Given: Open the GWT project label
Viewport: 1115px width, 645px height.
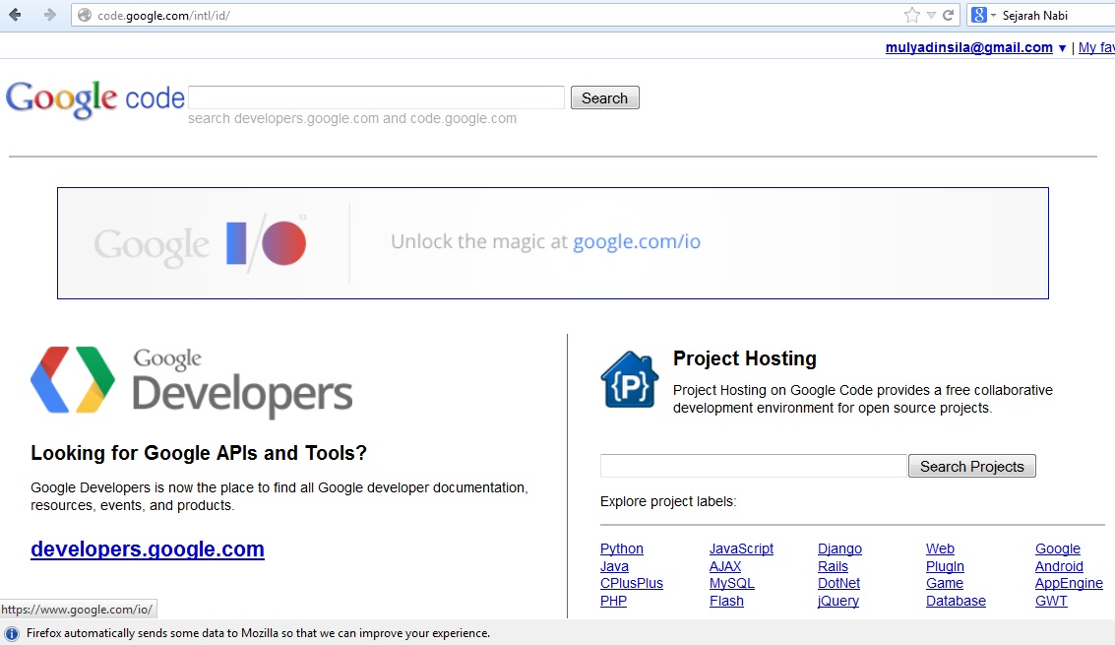Looking at the screenshot, I should pyautogui.click(x=1051, y=601).
